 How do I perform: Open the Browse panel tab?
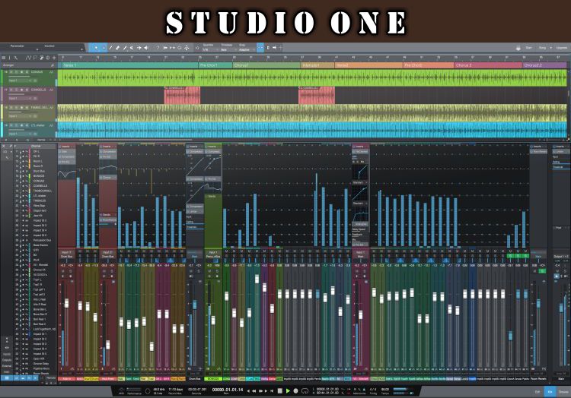(x=563, y=392)
